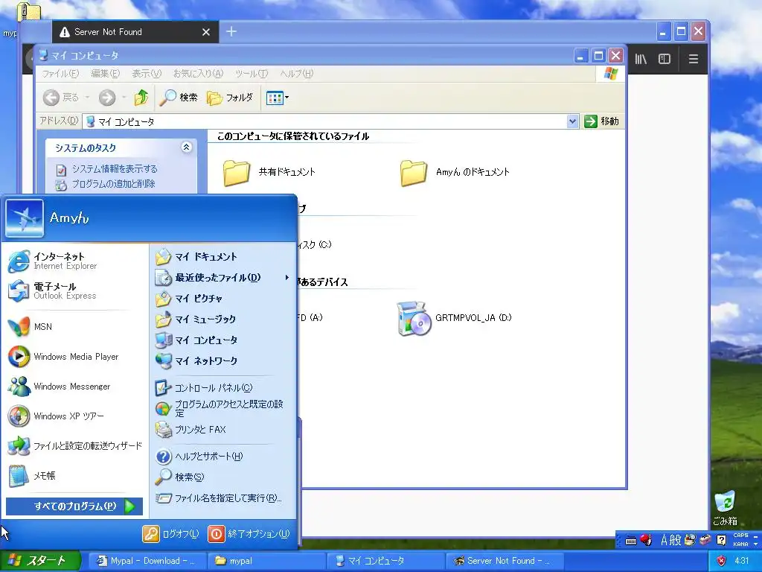762x572 pixels.
Task: Open Internet Explorer from Start menu
Action: 75,261
